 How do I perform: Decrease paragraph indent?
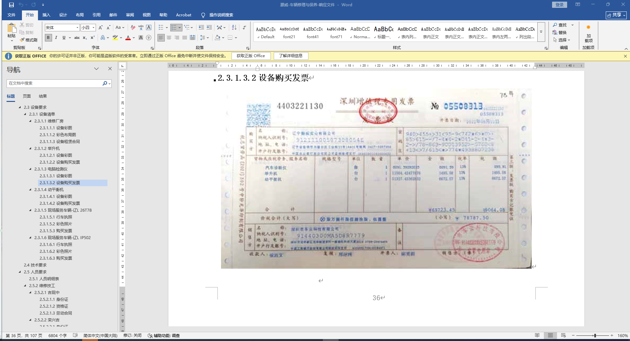click(201, 28)
